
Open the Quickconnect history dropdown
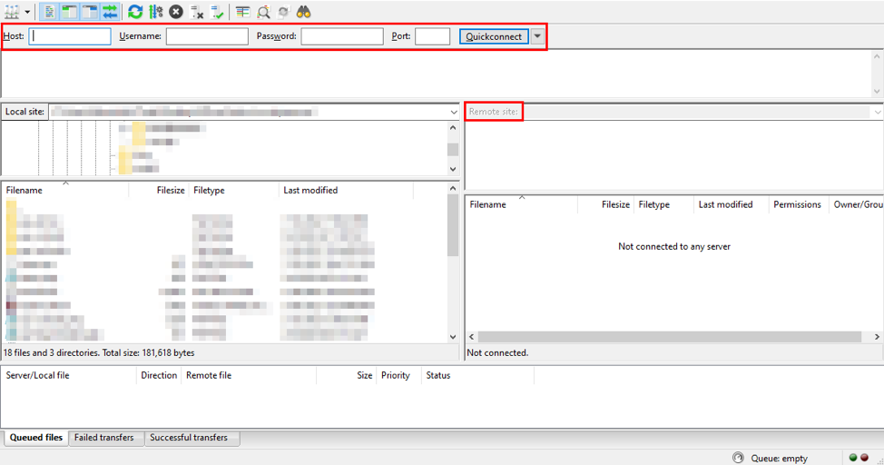[x=537, y=36]
